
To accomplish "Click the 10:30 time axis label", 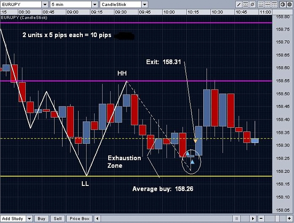I will 217,12.
